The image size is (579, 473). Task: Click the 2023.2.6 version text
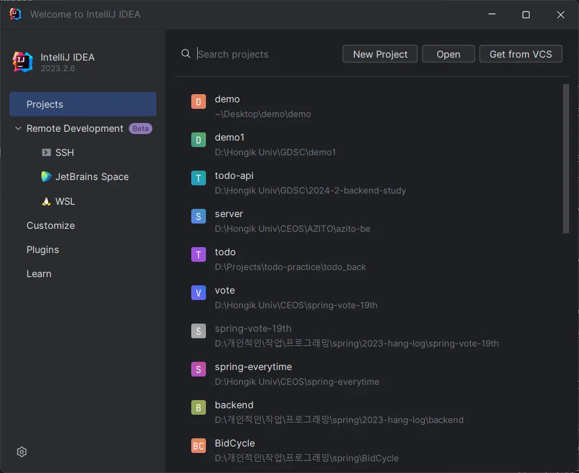click(x=58, y=68)
